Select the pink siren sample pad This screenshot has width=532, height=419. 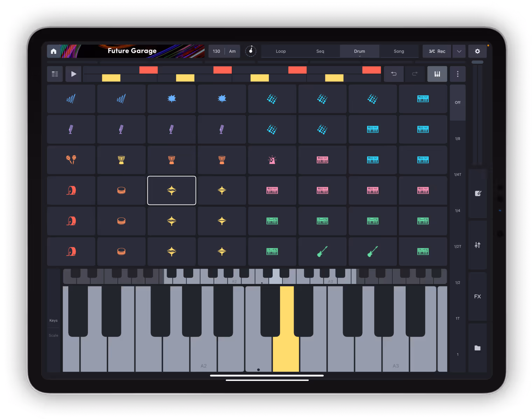click(x=272, y=160)
